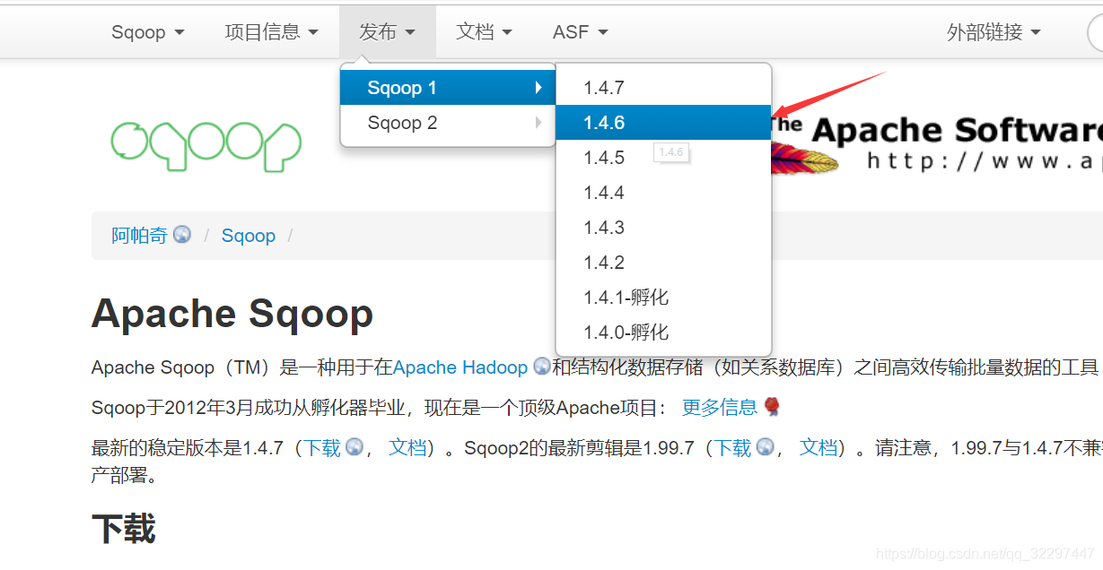The width and height of the screenshot is (1103, 570).
Task: Choose version 1.4.4 from submenu
Action: coord(663,193)
